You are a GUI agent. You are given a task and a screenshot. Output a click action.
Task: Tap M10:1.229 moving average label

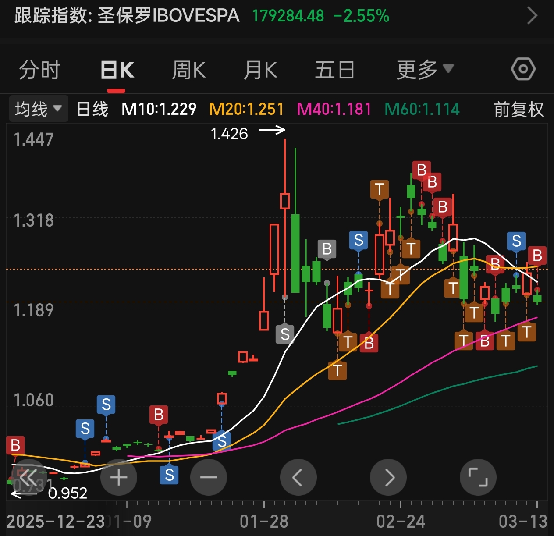[x=159, y=109]
